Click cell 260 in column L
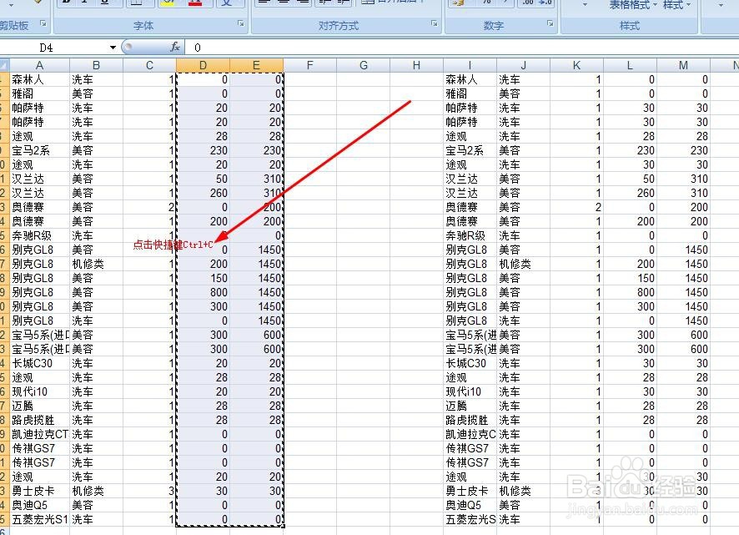This screenshot has height=535, width=739. [630, 193]
